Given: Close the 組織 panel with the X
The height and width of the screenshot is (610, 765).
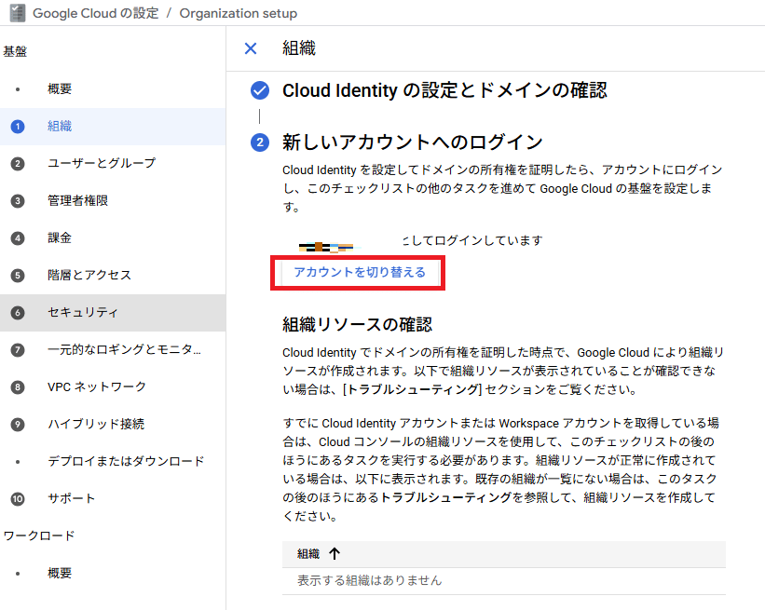Looking at the screenshot, I should coord(251,48).
